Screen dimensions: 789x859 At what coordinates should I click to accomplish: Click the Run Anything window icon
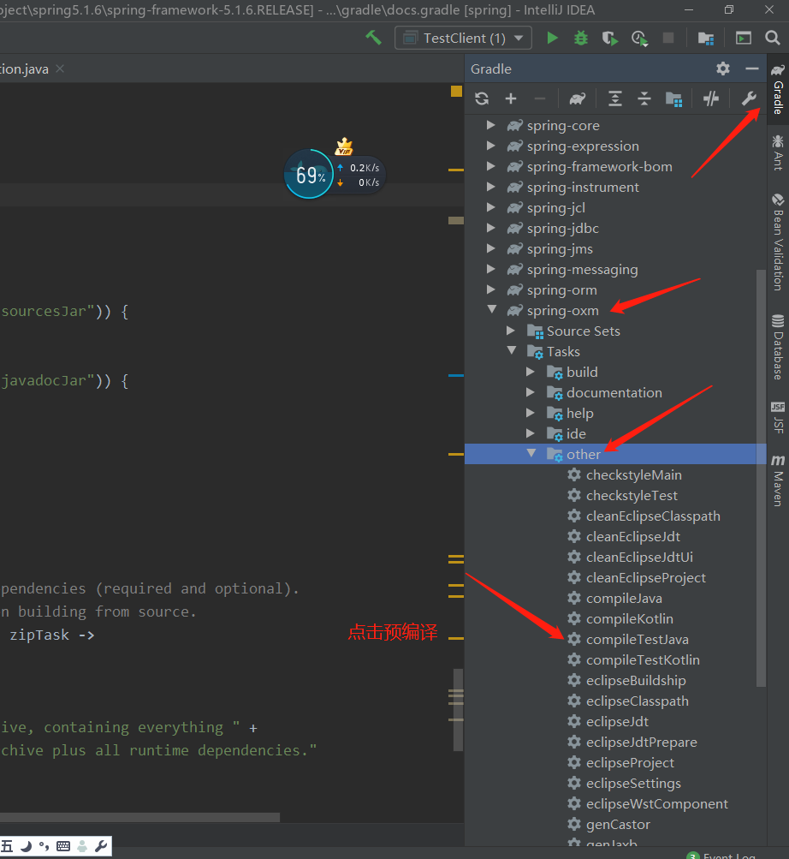[743, 38]
